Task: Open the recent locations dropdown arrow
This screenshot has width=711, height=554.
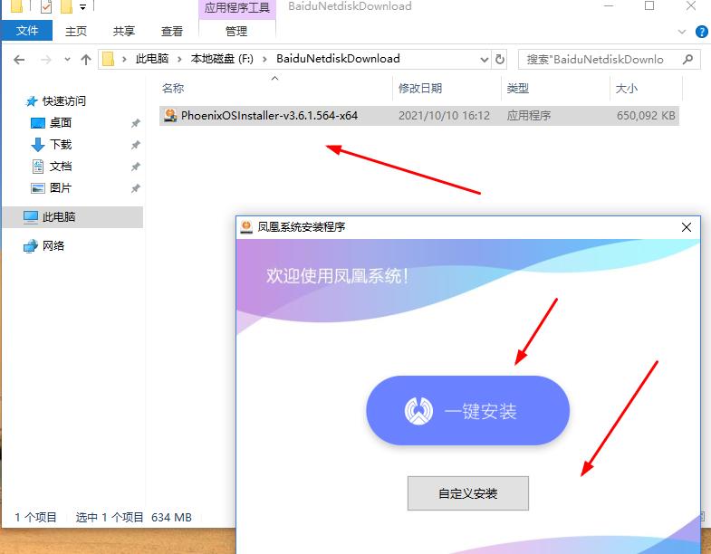Action: click(x=68, y=60)
